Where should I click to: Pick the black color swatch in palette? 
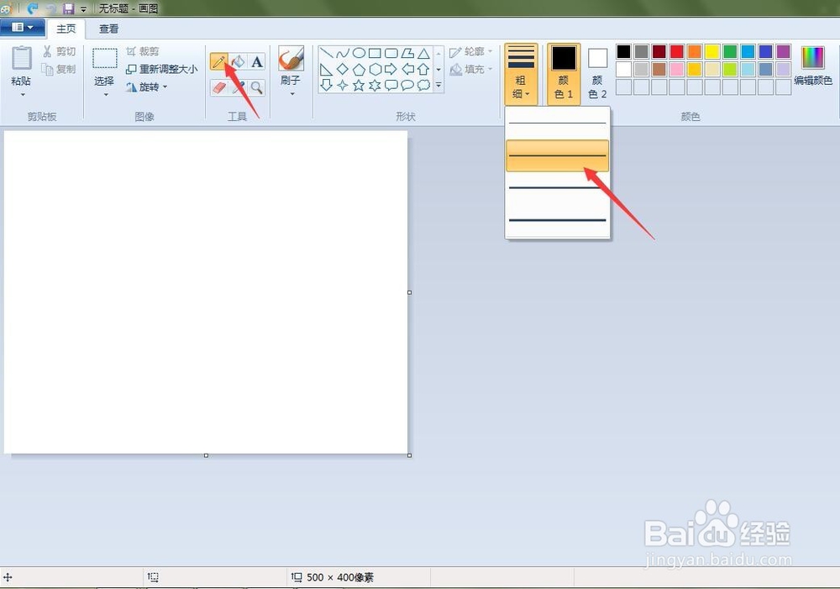pos(623,51)
